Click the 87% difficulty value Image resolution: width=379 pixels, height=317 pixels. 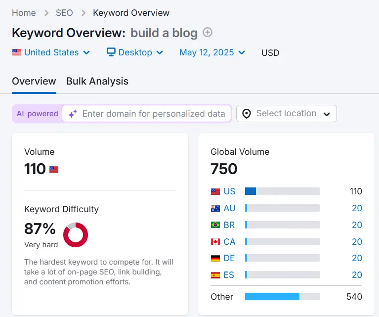click(x=40, y=228)
